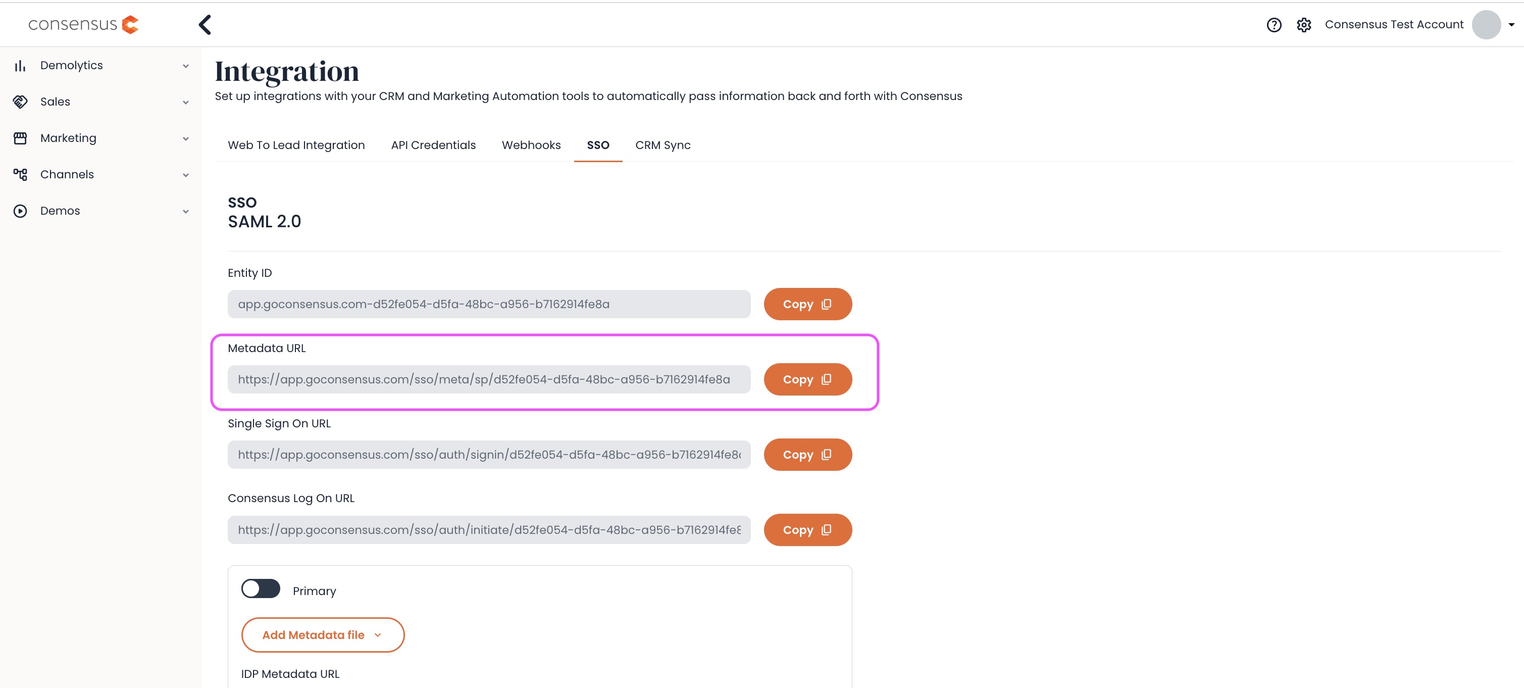Click the Sales handshake icon
The image size is (1524, 688).
tap(20, 102)
